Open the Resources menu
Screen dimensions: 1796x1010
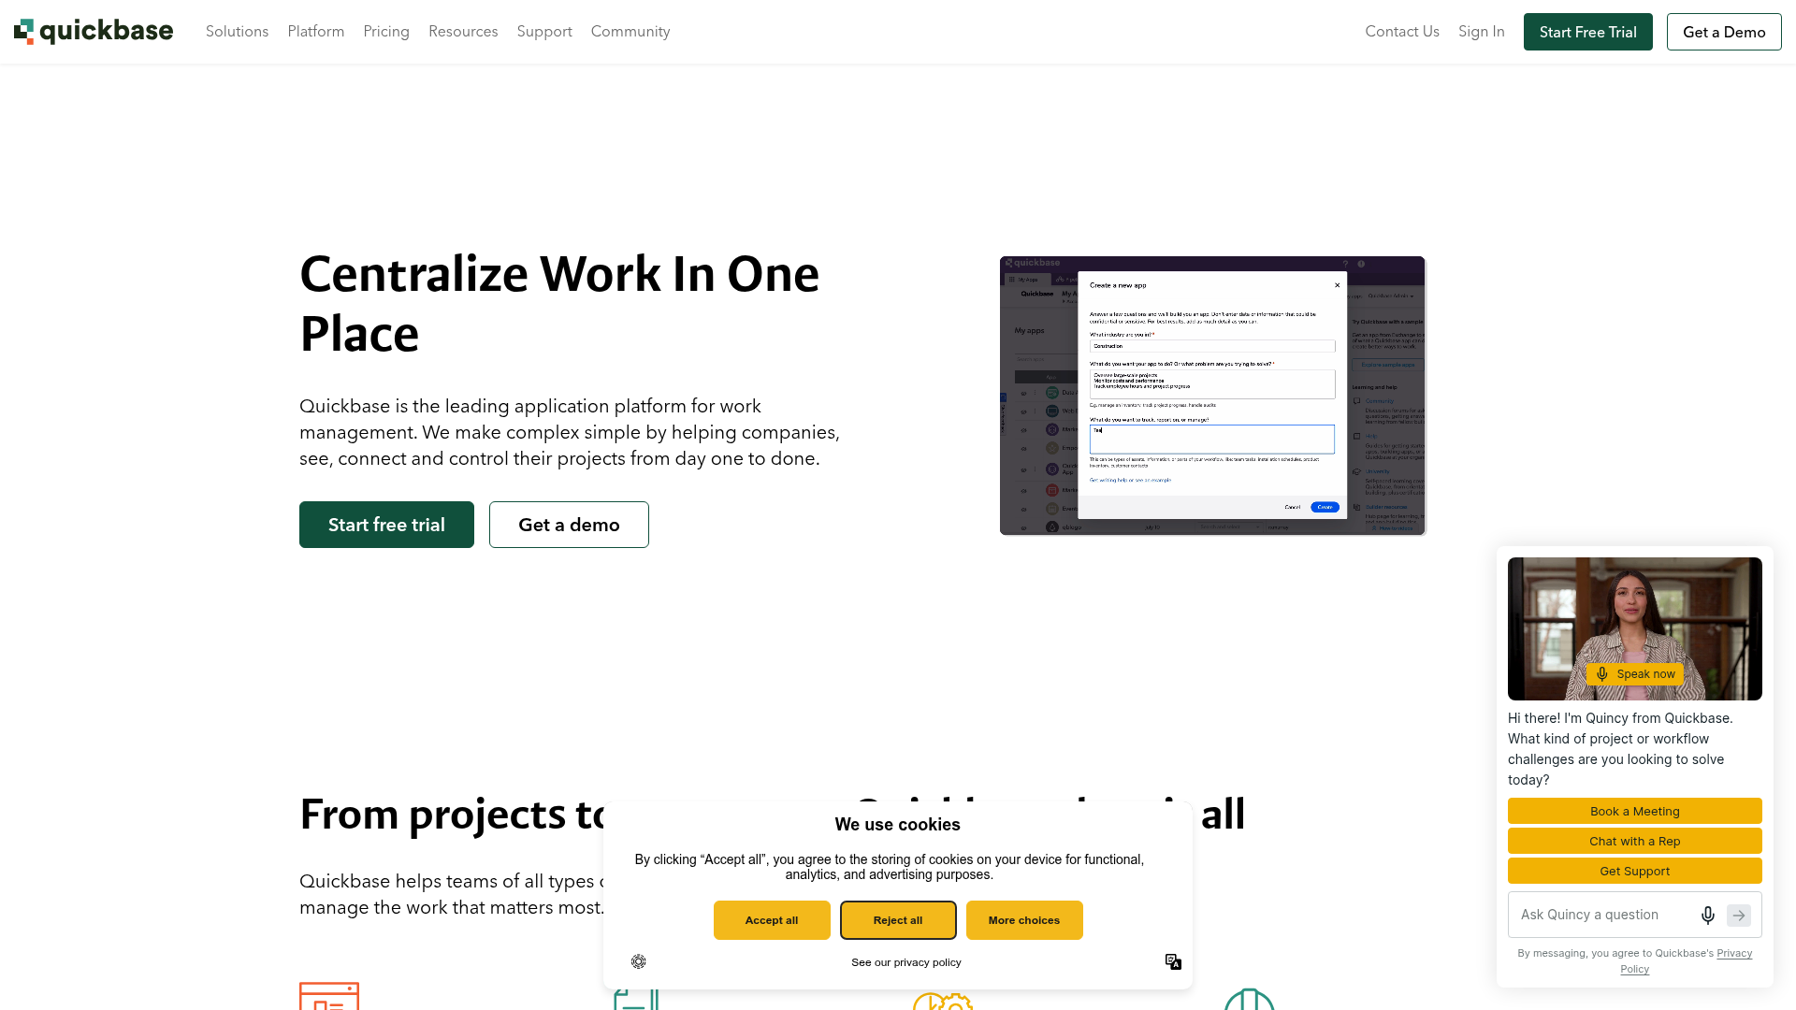tap(463, 32)
